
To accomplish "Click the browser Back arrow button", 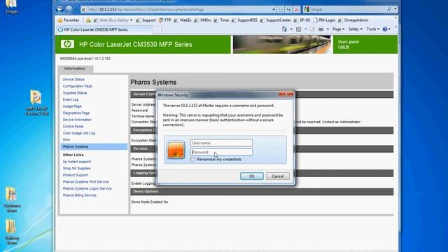I will point(59,9).
